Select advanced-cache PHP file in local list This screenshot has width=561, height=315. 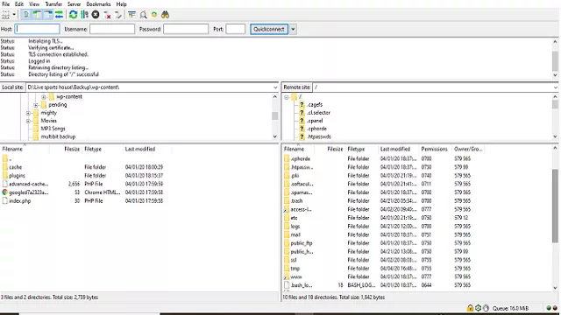(29, 184)
